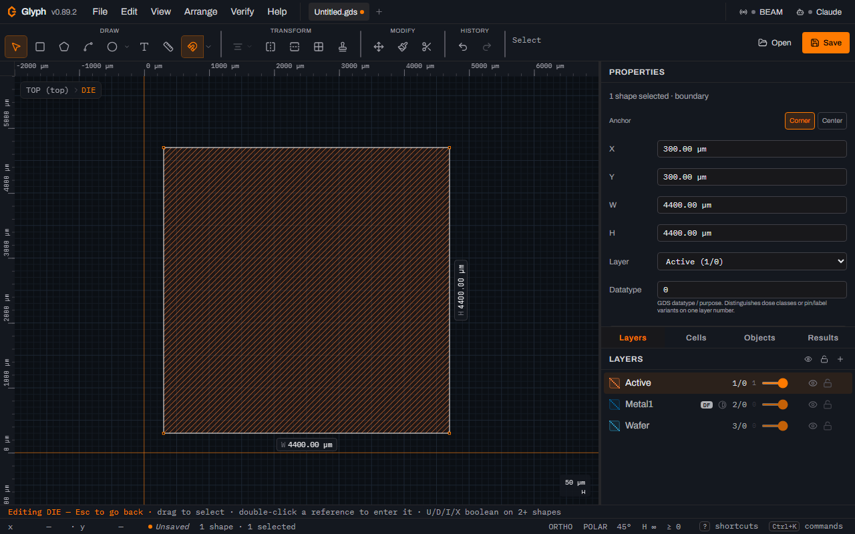Click the Wafer layer pattern swatch

(x=615, y=426)
